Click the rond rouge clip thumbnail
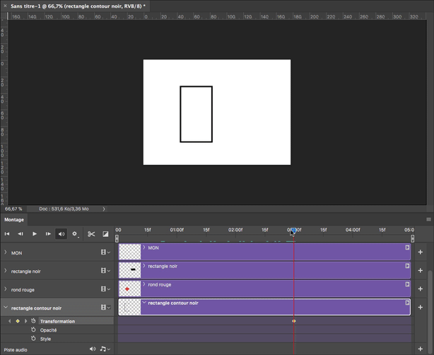The width and height of the screenshot is (434, 355). point(130,289)
